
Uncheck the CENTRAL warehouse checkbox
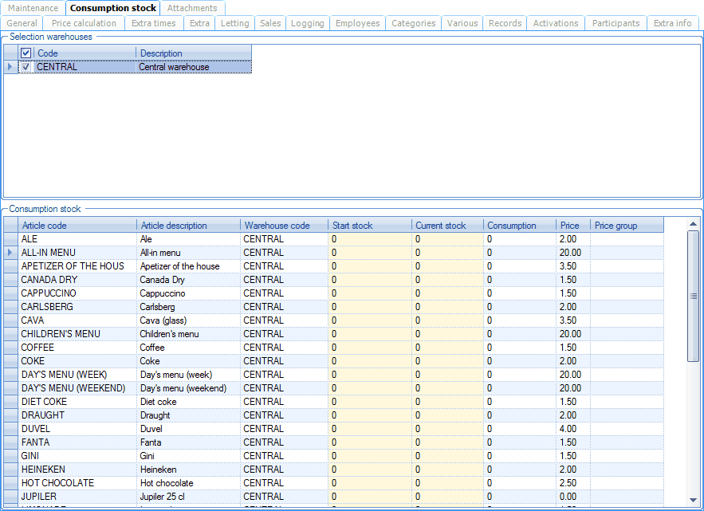(x=26, y=67)
